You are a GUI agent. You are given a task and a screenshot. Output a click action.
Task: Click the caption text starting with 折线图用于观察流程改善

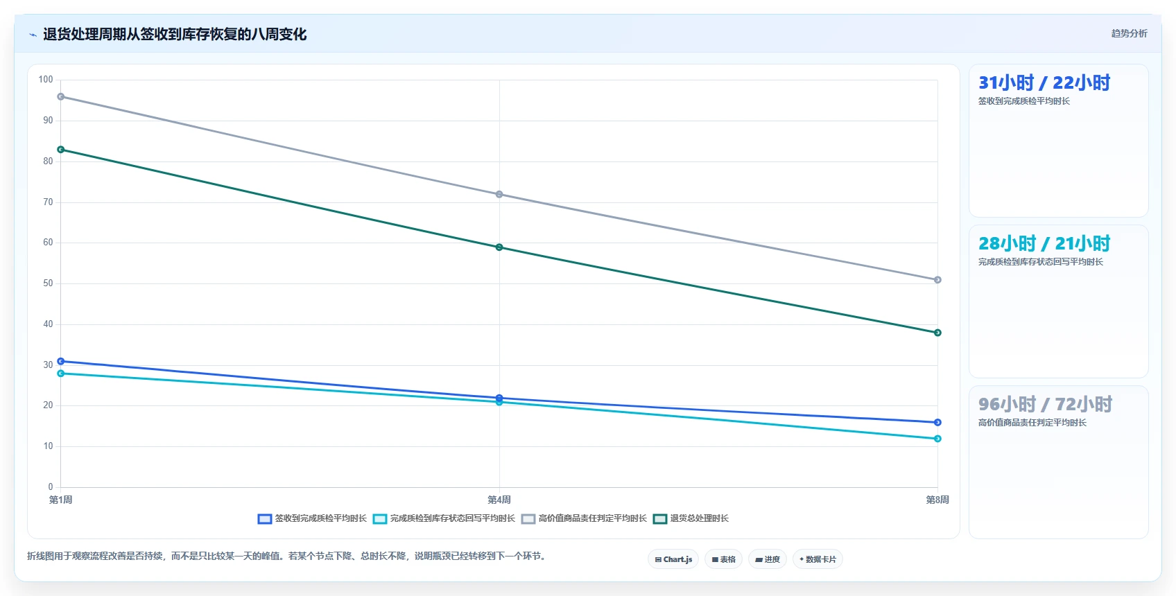pos(288,556)
